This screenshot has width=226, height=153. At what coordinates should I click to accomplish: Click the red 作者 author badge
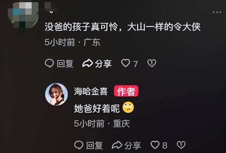pos(126,91)
